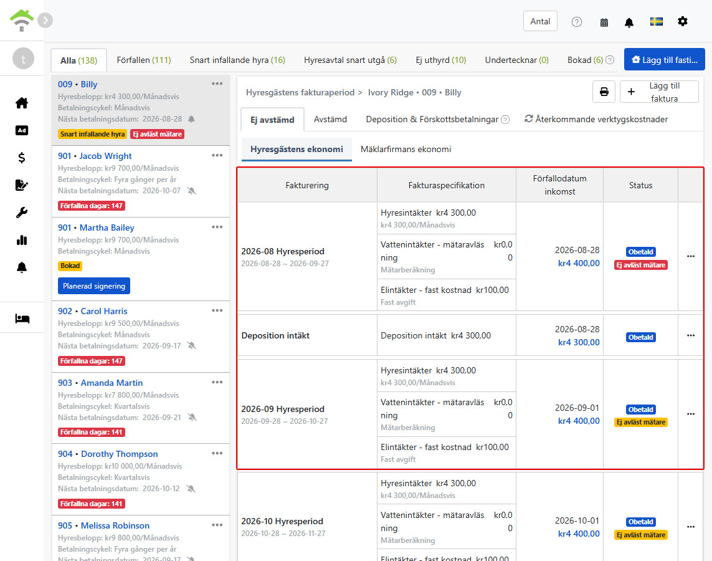Open the home dashboard sidebar icon
Screen dimensions: 712x561
click(22, 103)
